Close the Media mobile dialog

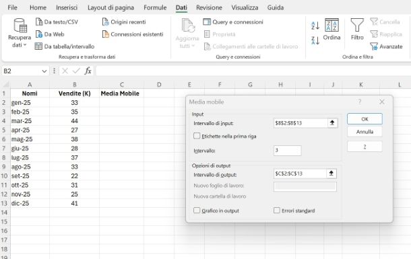click(382, 102)
